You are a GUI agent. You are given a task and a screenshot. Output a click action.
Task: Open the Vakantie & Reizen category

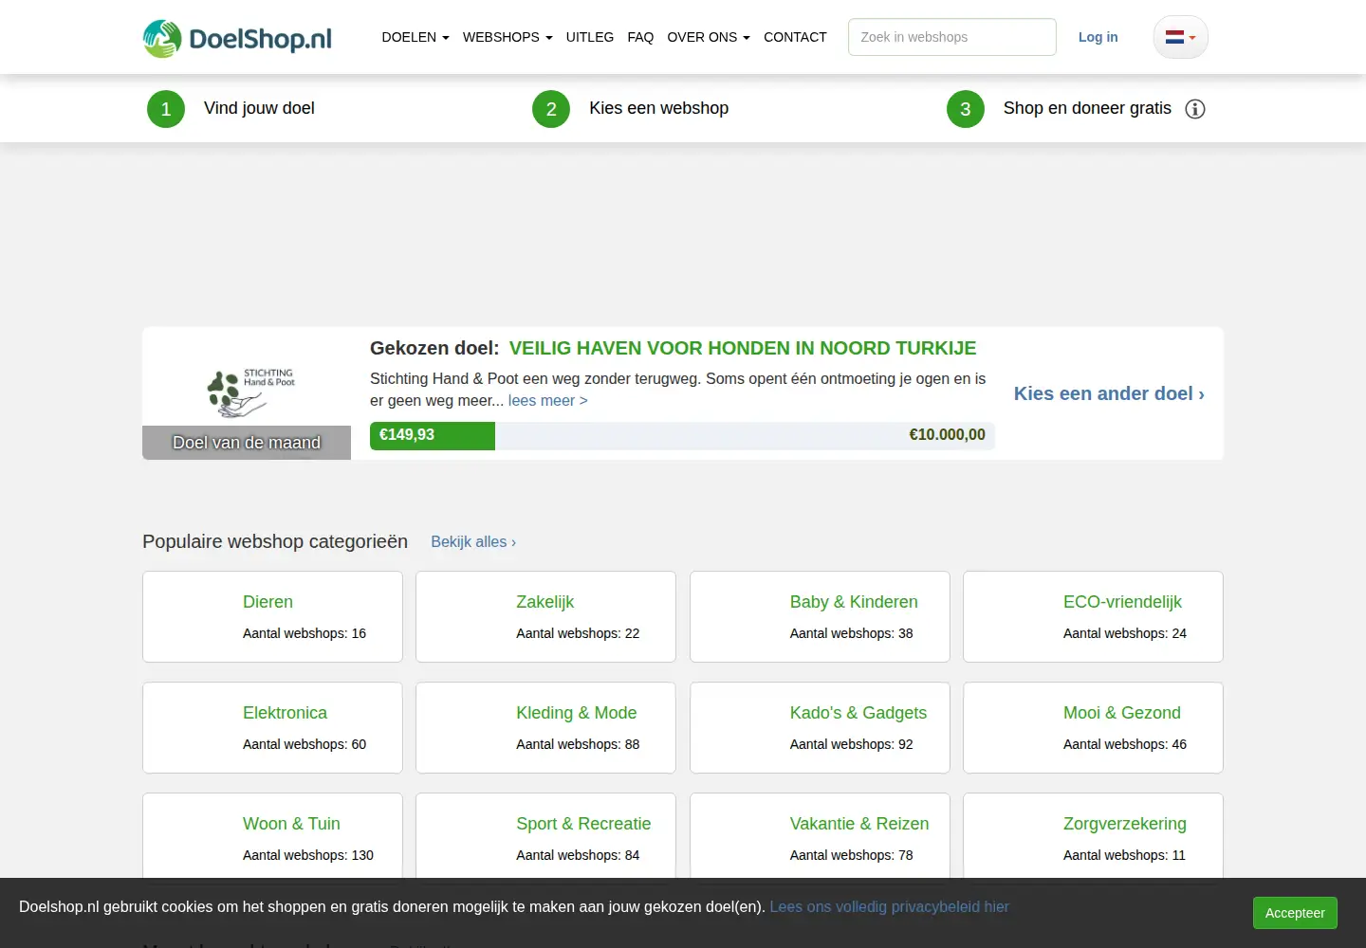[x=820, y=835]
